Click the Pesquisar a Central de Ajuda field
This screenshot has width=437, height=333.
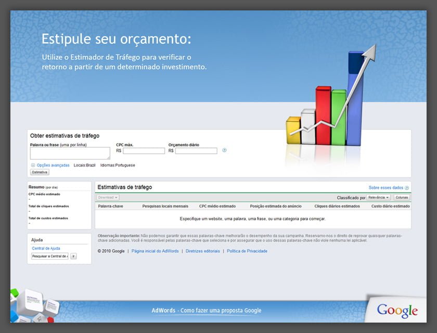coord(49,256)
